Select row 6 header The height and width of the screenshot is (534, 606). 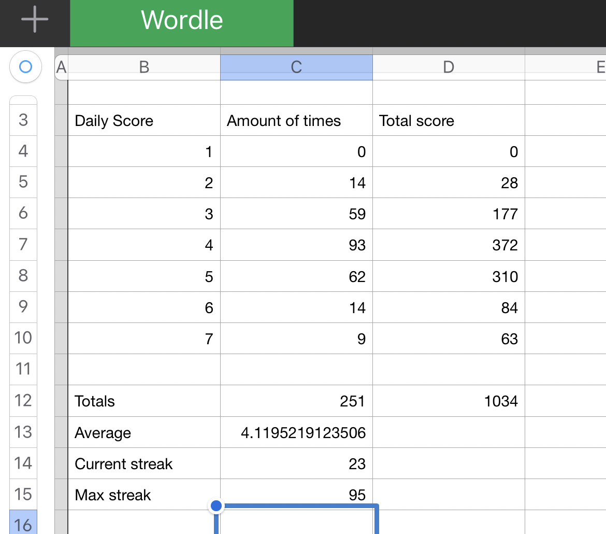coord(23,213)
